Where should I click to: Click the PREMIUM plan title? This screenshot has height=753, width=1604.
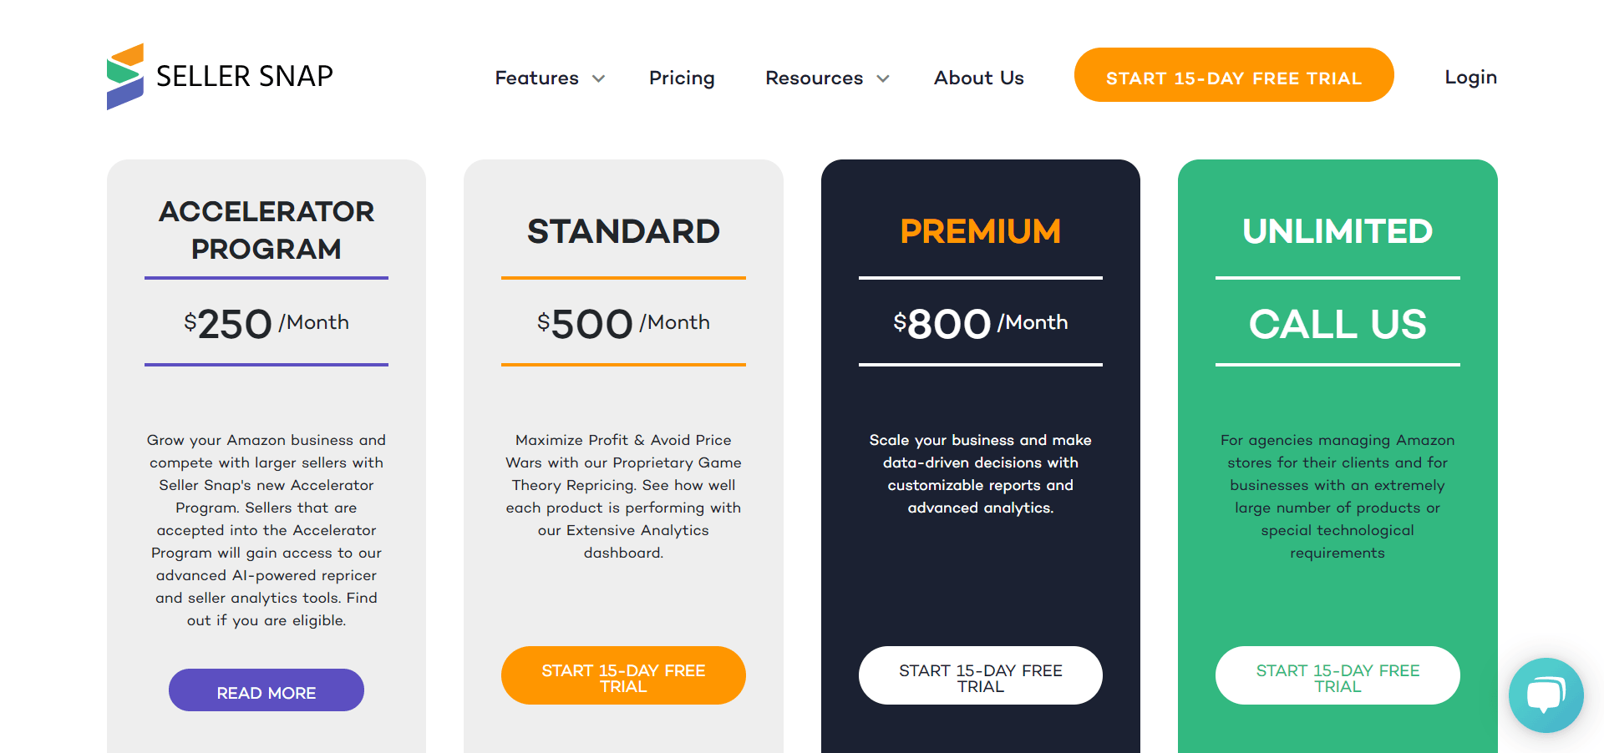coord(980,232)
